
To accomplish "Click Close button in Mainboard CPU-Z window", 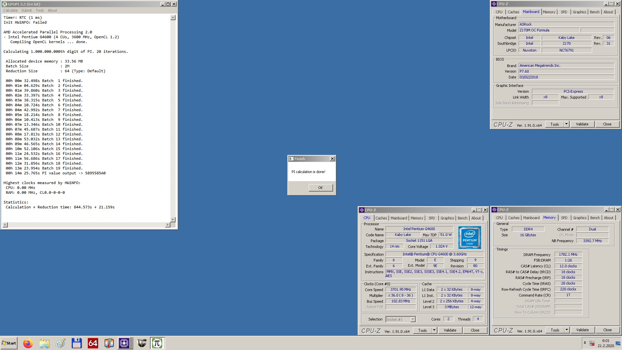I will pos(607,124).
